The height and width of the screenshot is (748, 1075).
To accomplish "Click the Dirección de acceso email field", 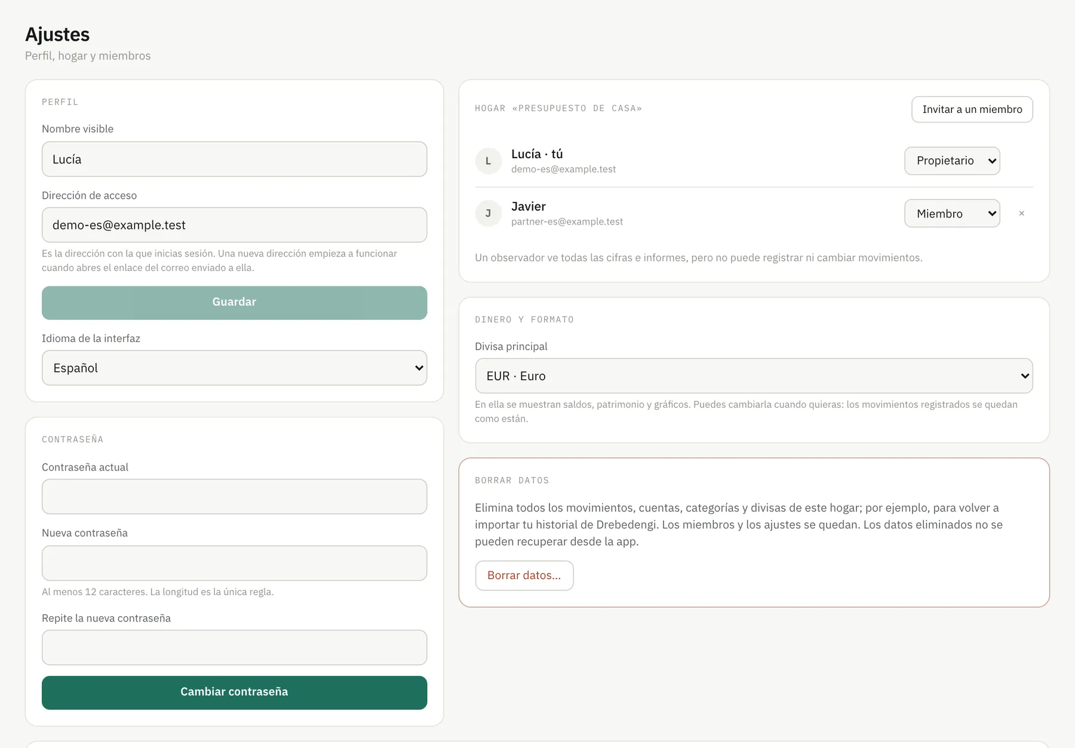I will coord(234,224).
